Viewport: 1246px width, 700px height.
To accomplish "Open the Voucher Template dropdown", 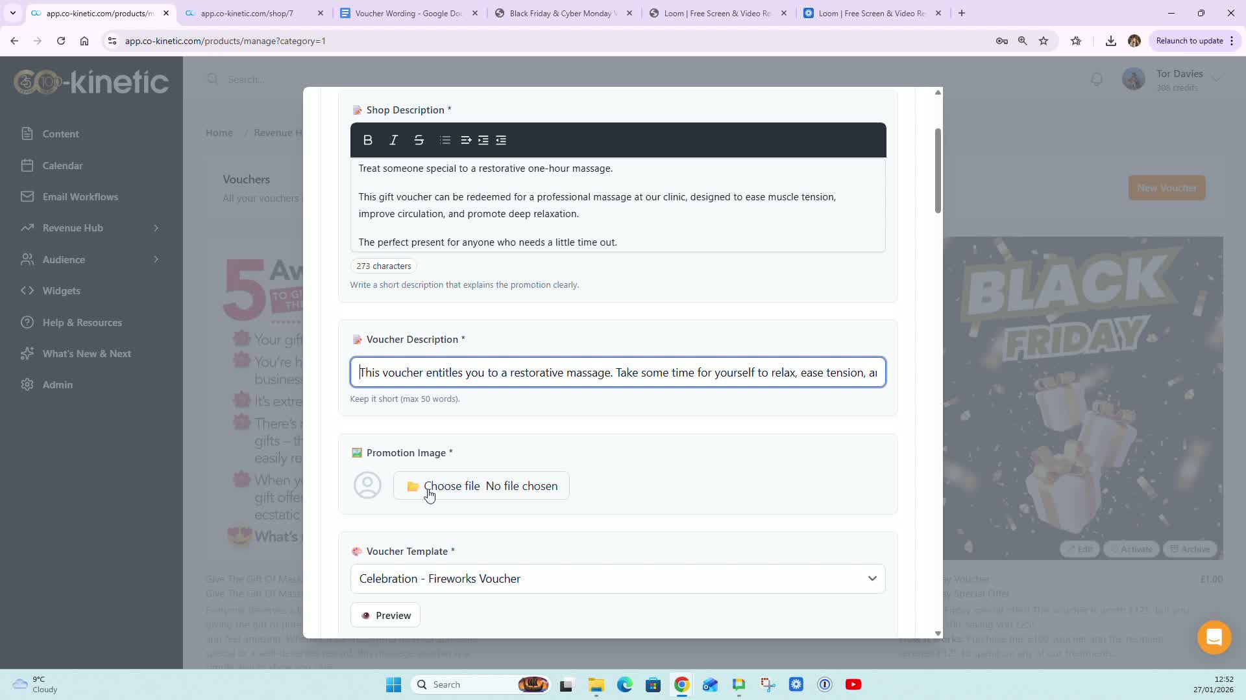I will [618, 579].
